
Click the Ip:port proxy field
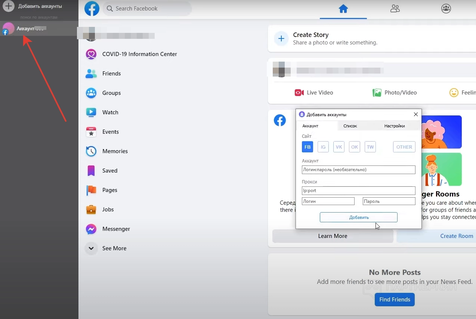click(358, 191)
